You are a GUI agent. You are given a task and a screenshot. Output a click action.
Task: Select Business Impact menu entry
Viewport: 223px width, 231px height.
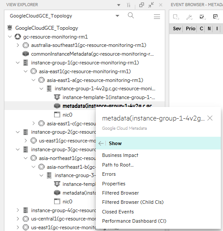coord(120,155)
